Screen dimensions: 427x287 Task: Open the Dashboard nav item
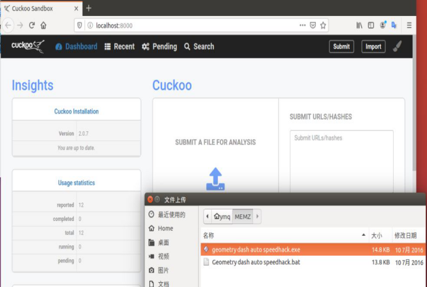[x=77, y=46]
